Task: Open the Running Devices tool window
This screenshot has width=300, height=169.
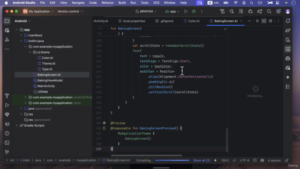Action: pyautogui.click(x=288, y=49)
